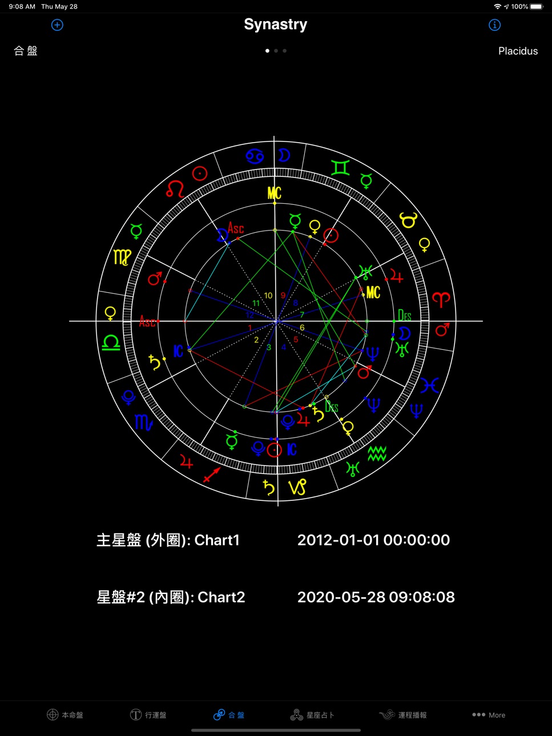Switch to 本命盤 tab
Image resolution: width=552 pixels, height=736 pixels.
tap(65, 715)
